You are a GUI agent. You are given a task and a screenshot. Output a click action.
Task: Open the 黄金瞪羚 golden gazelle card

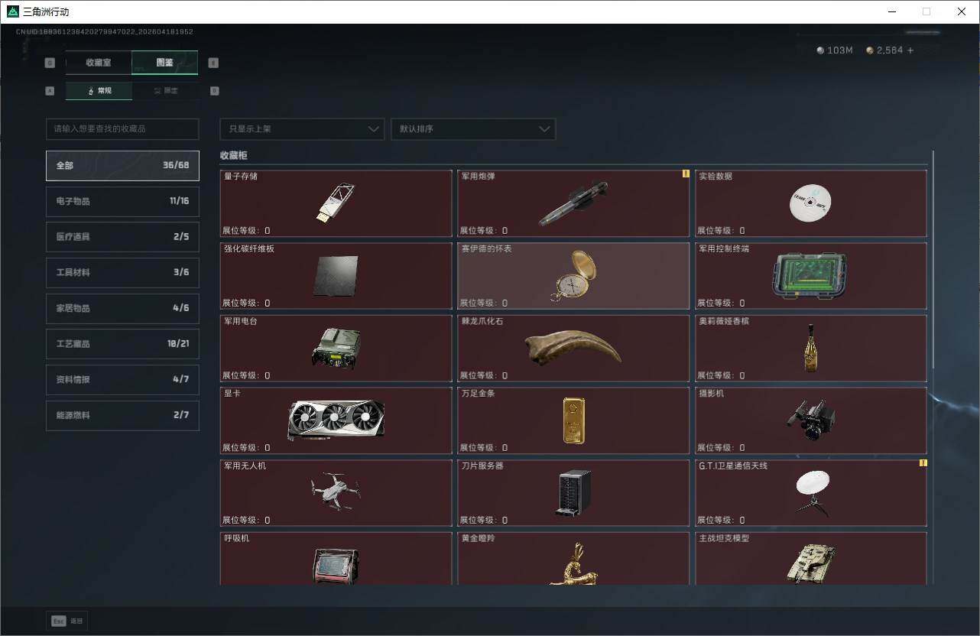pyautogui.click(x=573, y=559)
